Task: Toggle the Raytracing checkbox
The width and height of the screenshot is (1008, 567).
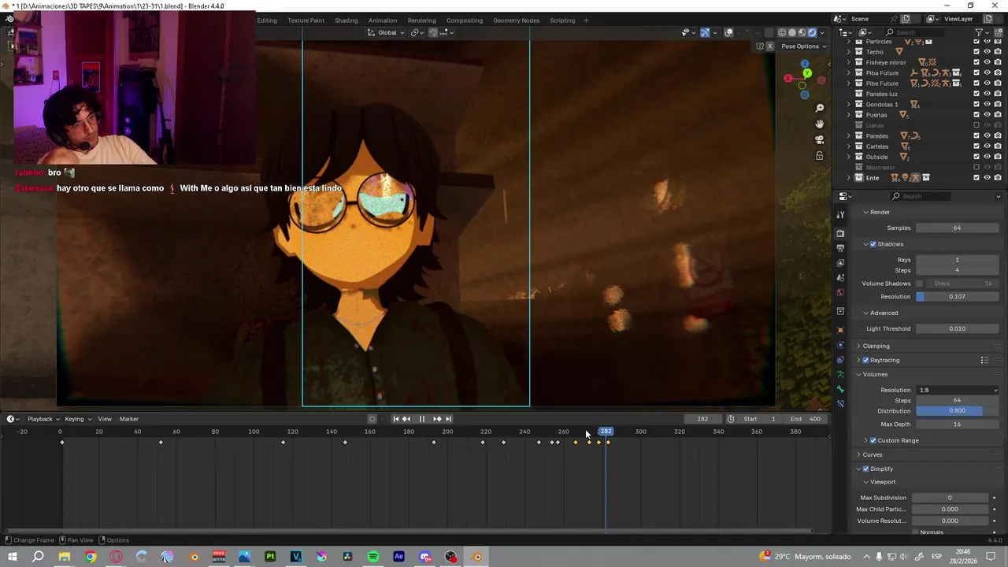Action: tap(866, 360)
